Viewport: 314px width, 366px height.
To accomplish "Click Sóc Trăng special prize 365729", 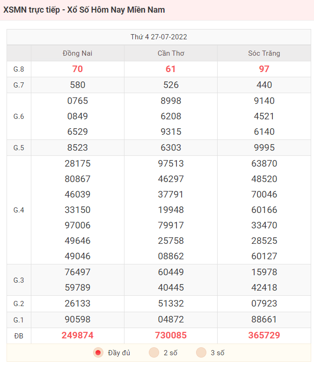I will click(x=264, y=336).
